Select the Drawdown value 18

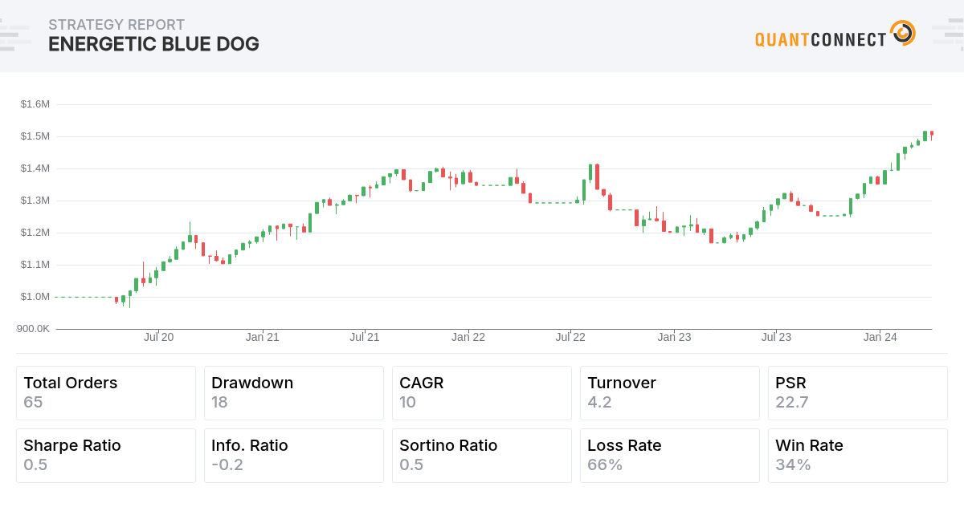click(x=220, y=402)
